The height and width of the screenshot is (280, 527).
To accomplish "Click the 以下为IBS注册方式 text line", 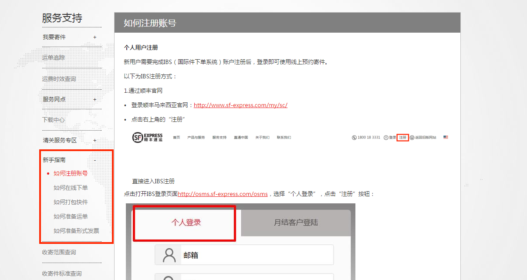I will click(150, 76).
